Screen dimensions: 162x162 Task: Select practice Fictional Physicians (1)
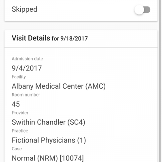49,140
